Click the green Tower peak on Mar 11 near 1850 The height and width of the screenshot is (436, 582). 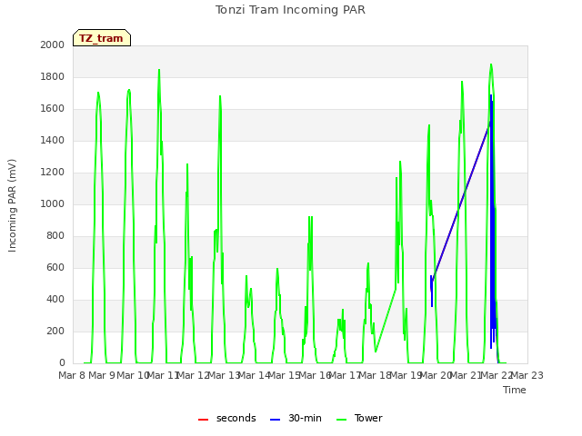coord(159,71)
